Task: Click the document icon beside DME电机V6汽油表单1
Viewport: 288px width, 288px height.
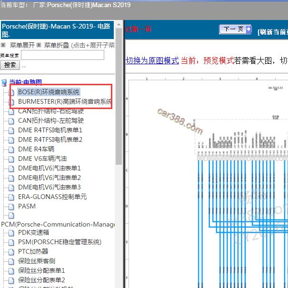Action: [11, 169]
